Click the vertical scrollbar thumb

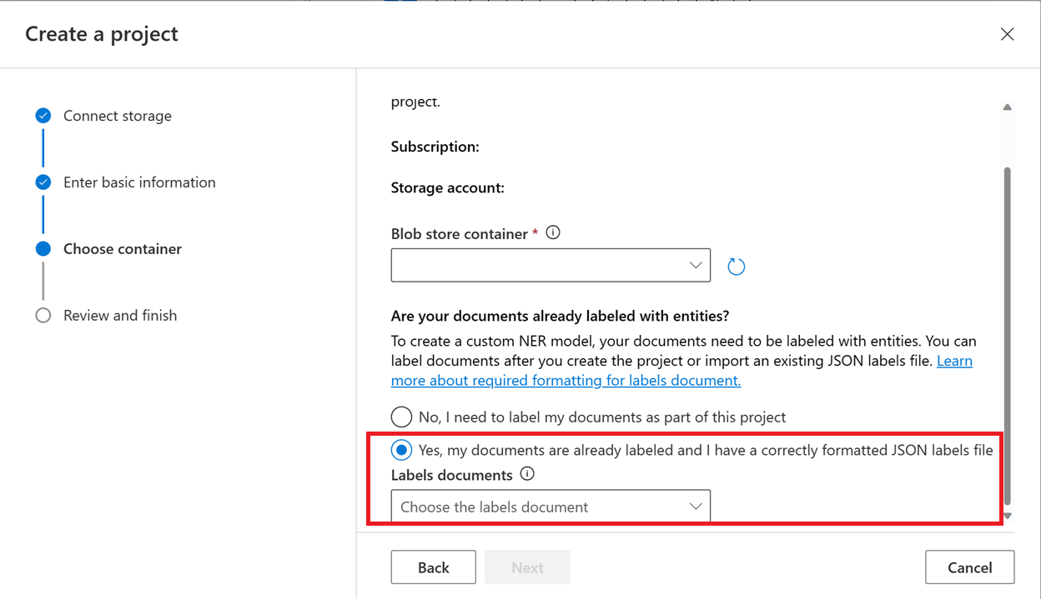(x=1007, y=336)
